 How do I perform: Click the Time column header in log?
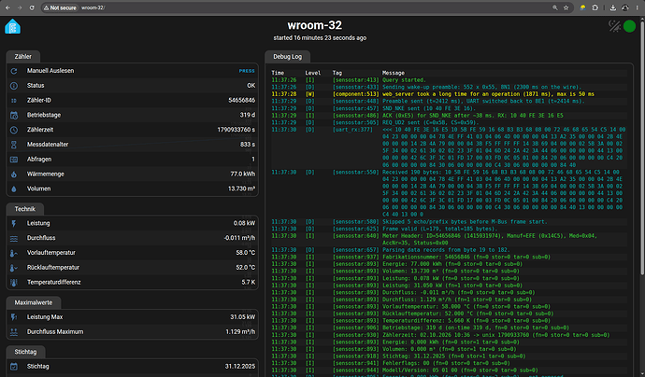point(278,73)
